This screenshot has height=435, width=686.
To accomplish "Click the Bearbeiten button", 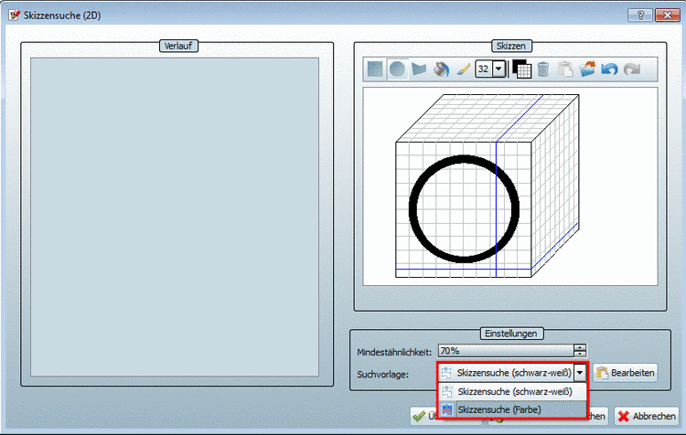I will (x=626, y=373).
